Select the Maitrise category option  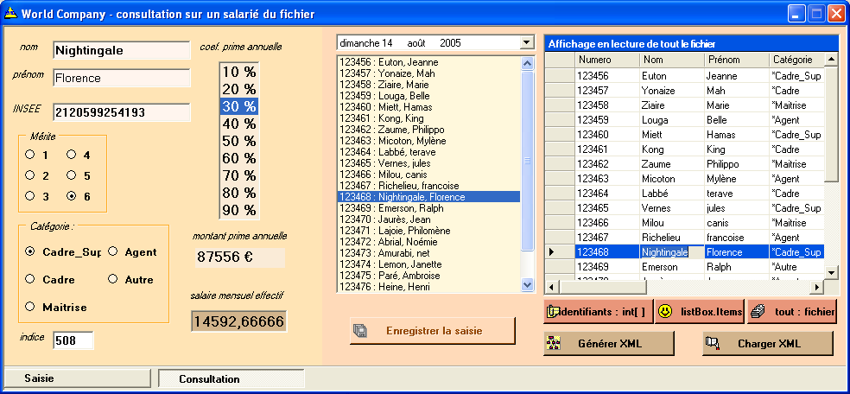30,307
